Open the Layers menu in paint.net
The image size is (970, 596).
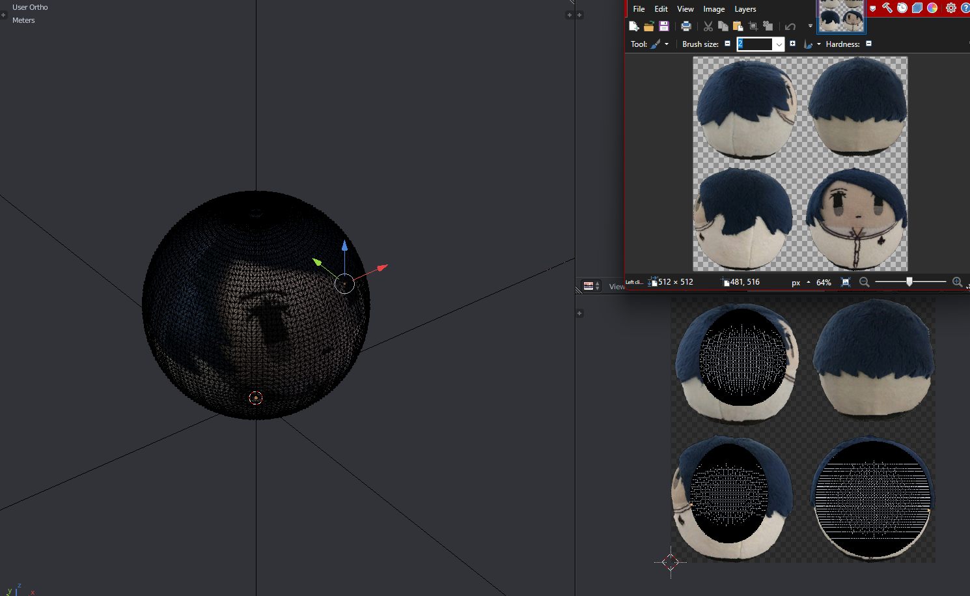coord(745,9)
